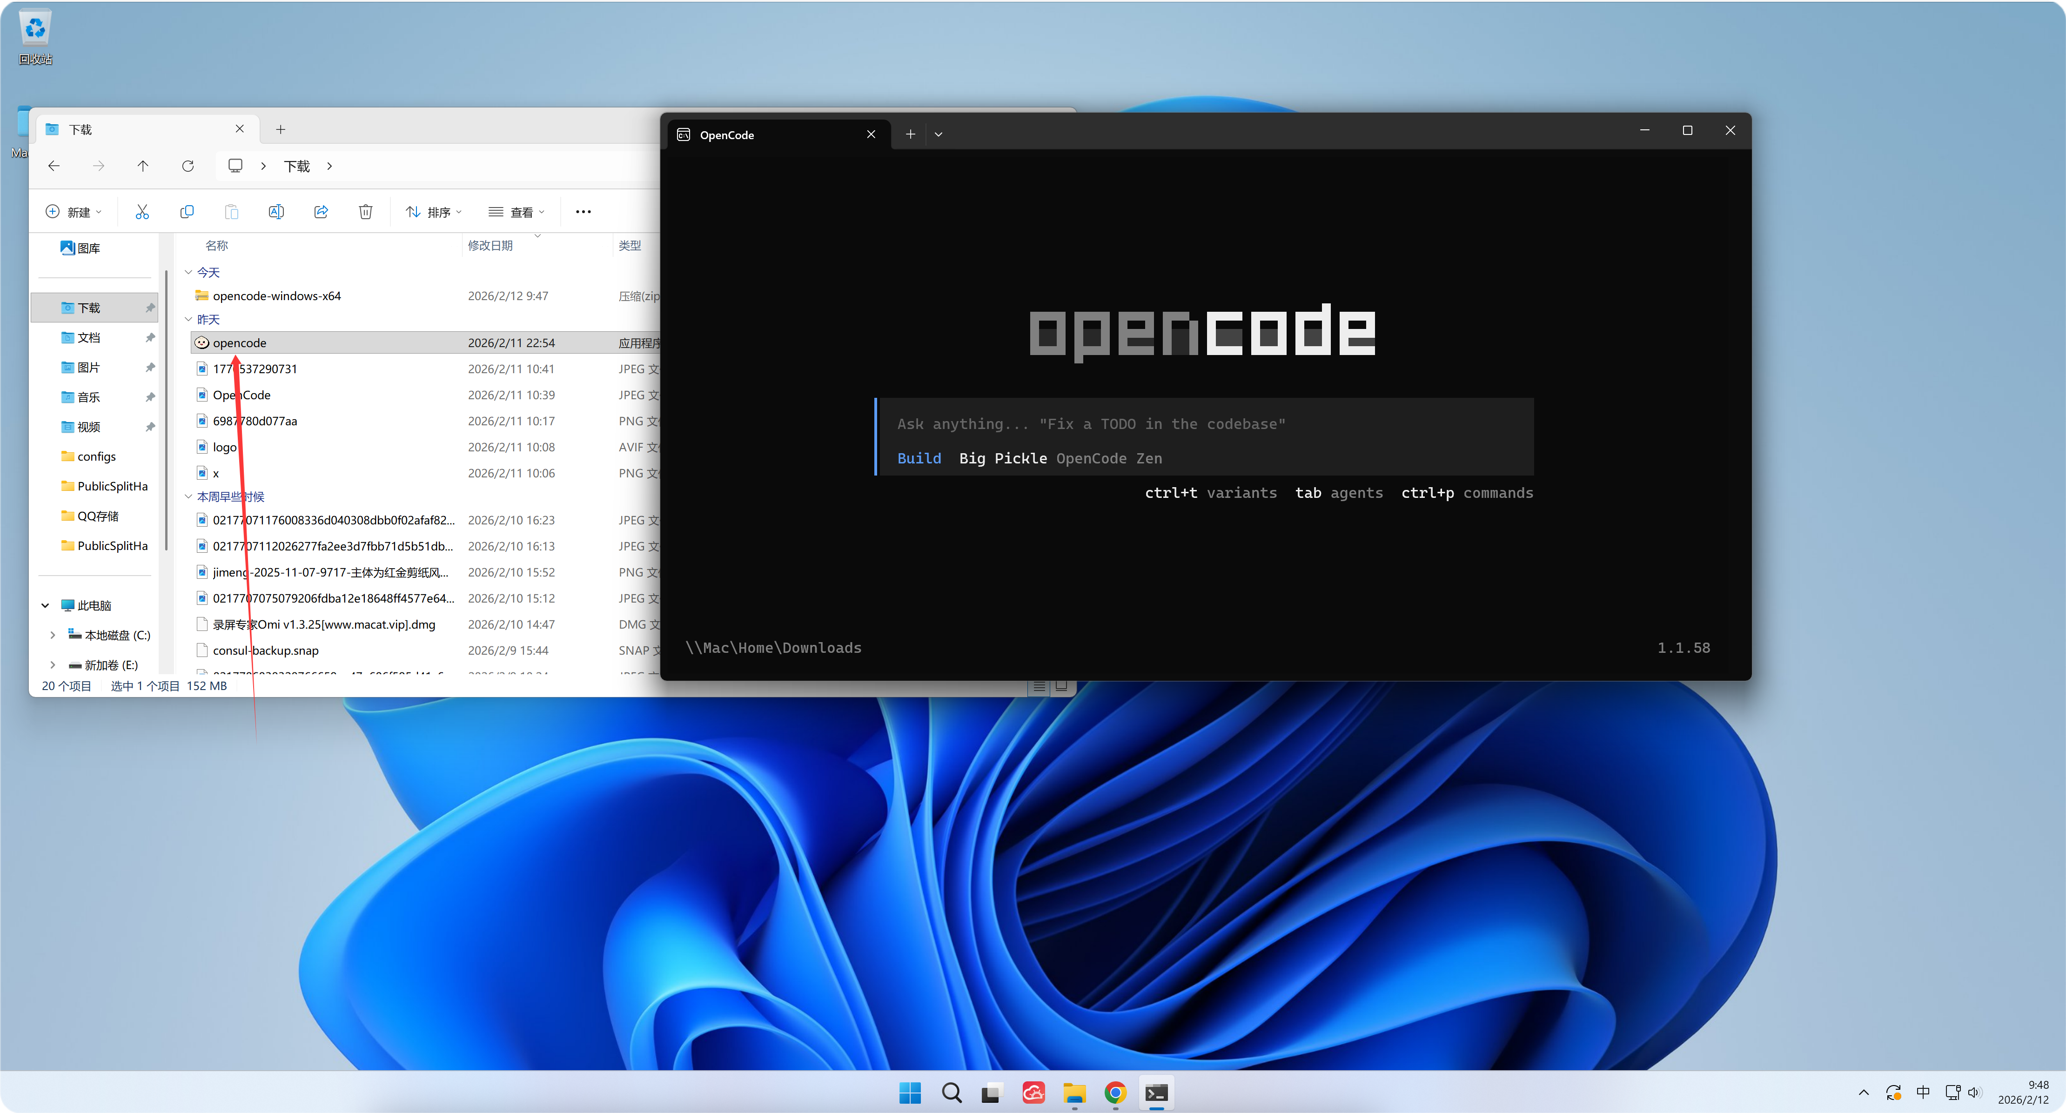
Task: Refresh the Explorer folder view
Action: point(188,166)
